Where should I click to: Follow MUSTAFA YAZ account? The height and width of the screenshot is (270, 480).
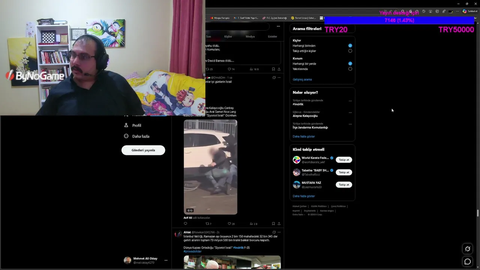click(344, 184)
